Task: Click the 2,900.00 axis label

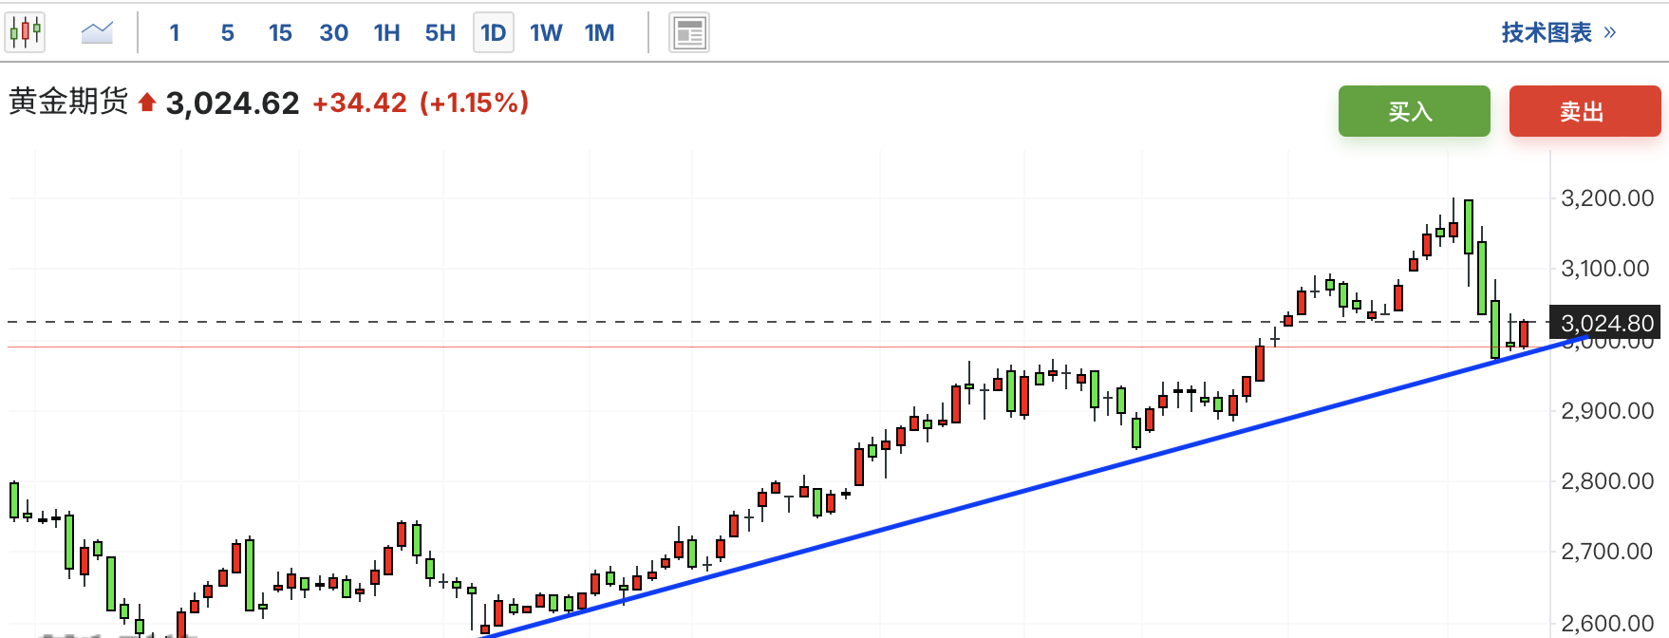Action: coord(1607,411)
